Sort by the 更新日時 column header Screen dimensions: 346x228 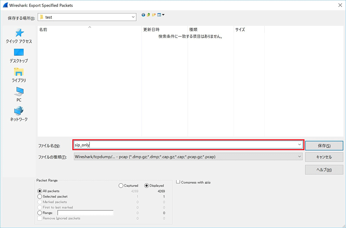pyautogui.click(x=165, y=30)
